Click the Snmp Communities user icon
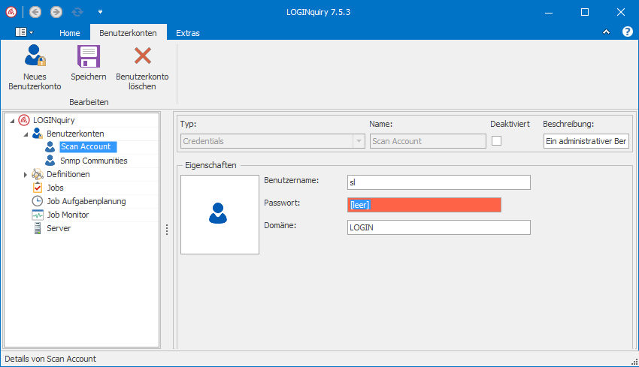 [50, 161]
